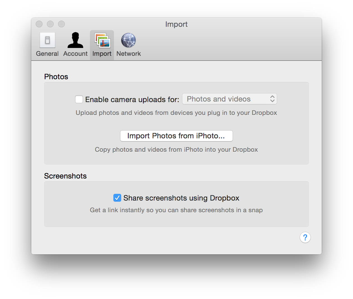Click the up-down arrows on Photos dropdown
The height and width of the screenshot is (299, 353).
272,99
